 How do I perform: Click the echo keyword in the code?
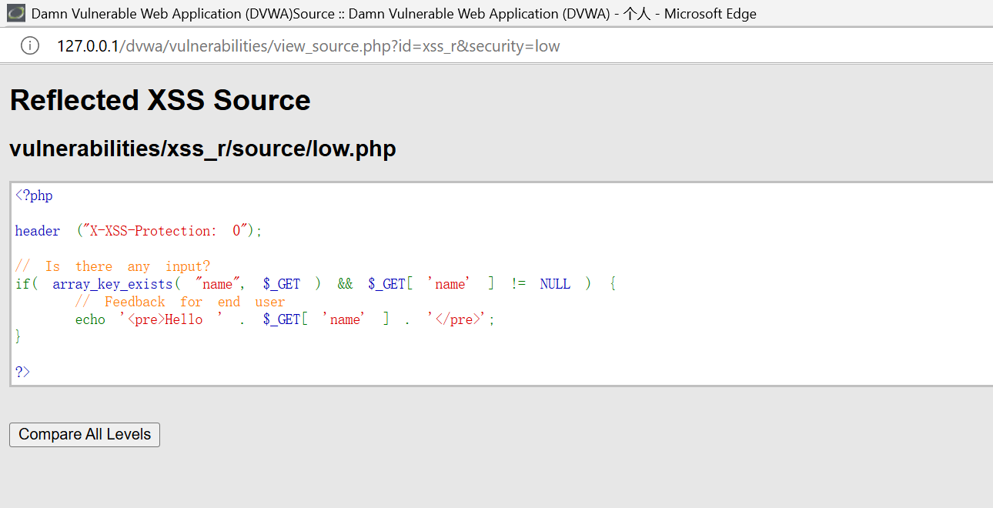(x=90, y=319)
